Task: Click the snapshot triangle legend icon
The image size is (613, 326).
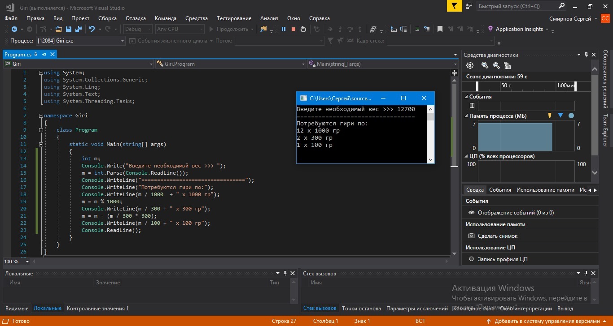Action: coord(560,116)
